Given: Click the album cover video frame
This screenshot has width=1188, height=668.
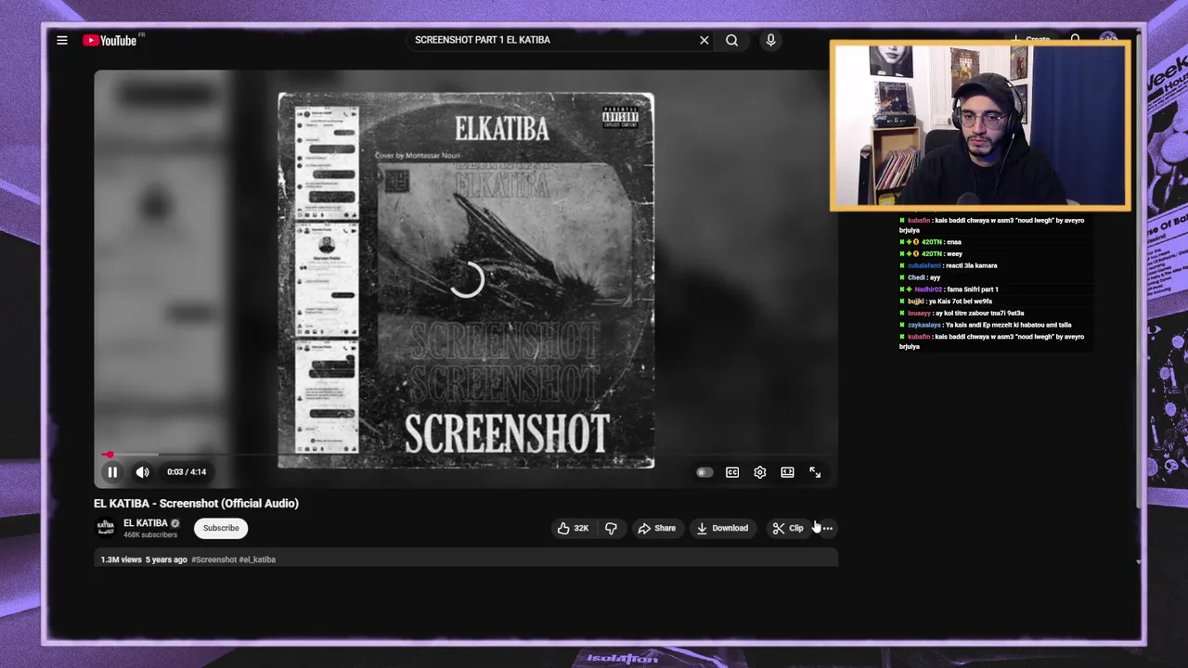Looking at the screenshot, I should coord(466,280).
